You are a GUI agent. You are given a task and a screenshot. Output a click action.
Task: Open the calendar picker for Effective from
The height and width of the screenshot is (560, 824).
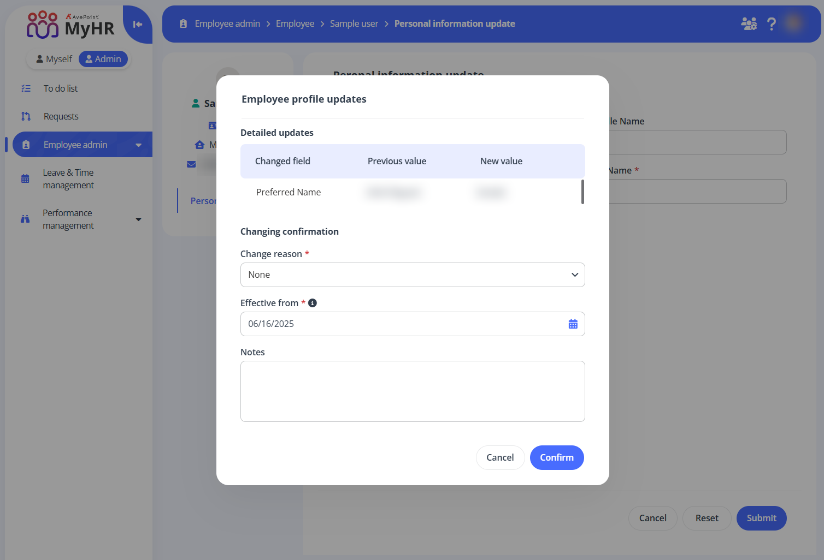(x=573, y=324)
